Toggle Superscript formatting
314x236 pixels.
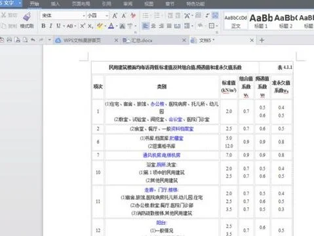click(83, 26)
